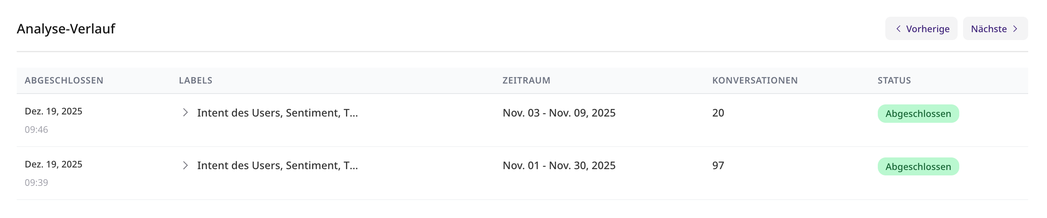Click the labels text in the 09:46 row

click(x=277, y=113)
